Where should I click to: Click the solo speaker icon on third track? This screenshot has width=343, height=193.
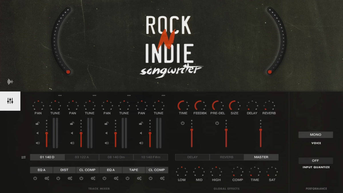pos(107,143)
